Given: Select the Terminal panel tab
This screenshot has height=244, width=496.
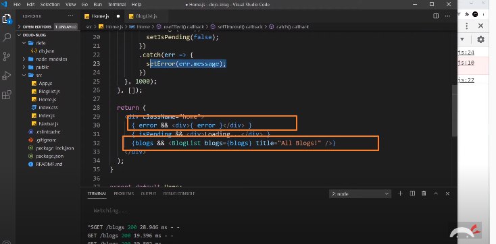Looking at the screenshot, I should 97,193.
